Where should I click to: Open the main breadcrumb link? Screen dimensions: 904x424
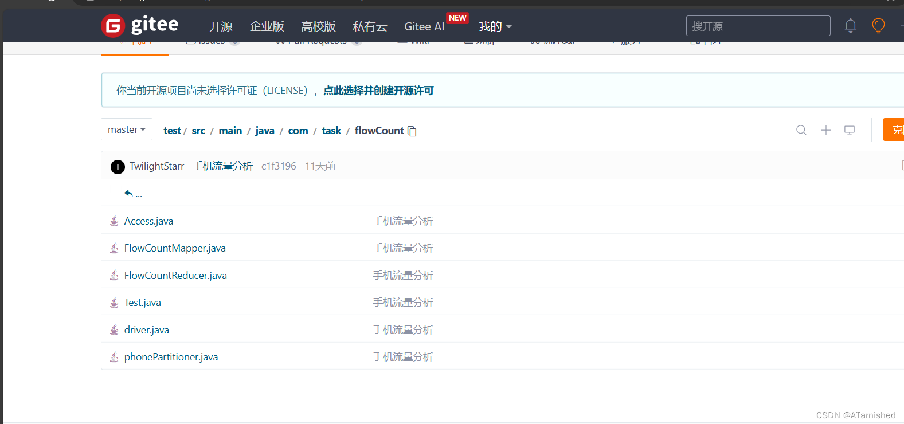pos(230,131)
